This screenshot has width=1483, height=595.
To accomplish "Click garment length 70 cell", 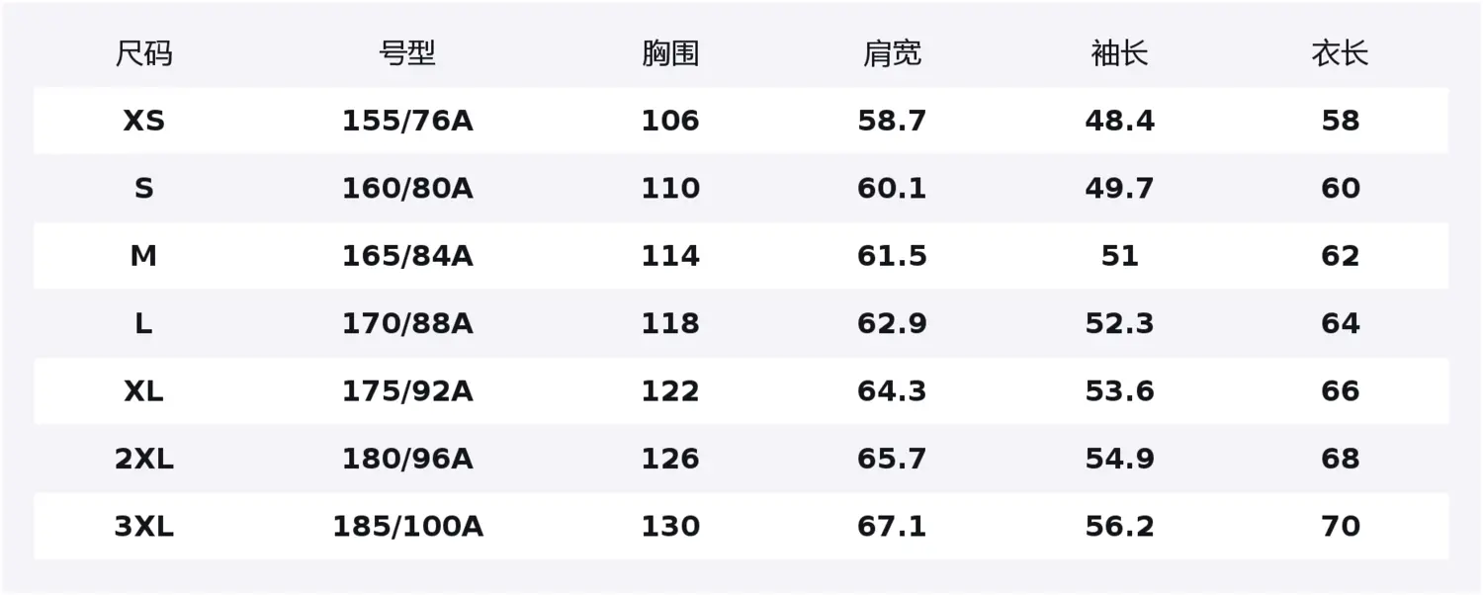I will tap(1341, 527).
